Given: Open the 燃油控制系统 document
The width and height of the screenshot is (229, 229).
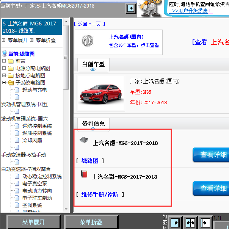Looking at the screenshot, I should tap(37, 133).
